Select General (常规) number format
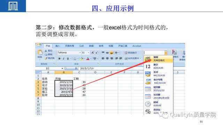This screenshot has width=223, height=125. [x=159, y=59]
